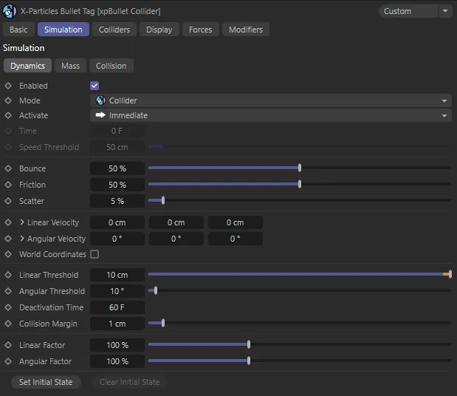Expand the Linear Velocity disclosure arrow
Image resolution: width=457 pixels, height=396 pixels.
(x=22, y=222)
